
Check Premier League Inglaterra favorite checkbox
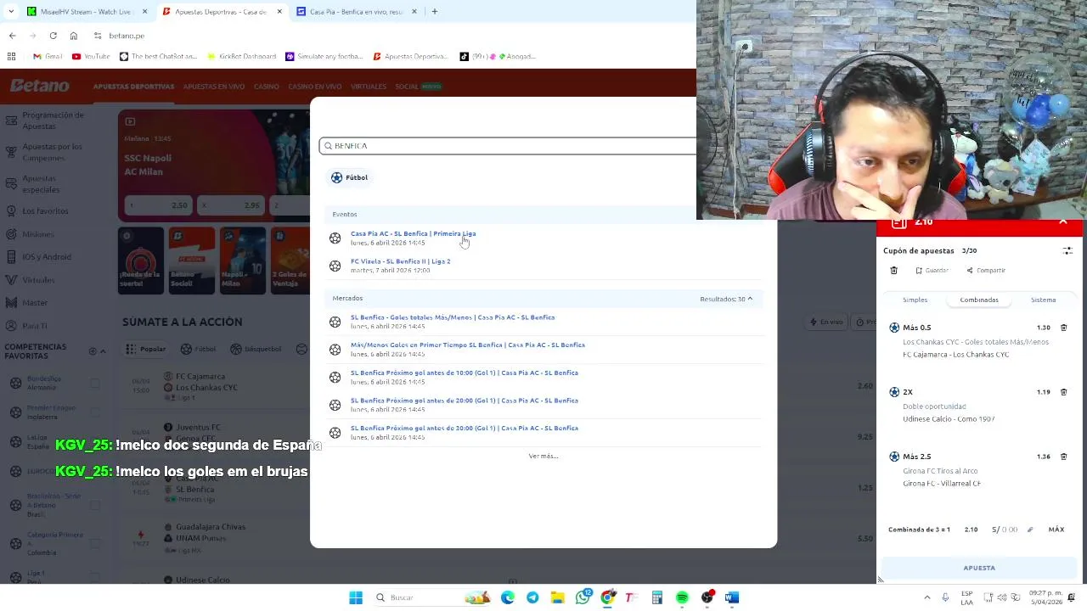click(95, 412)
